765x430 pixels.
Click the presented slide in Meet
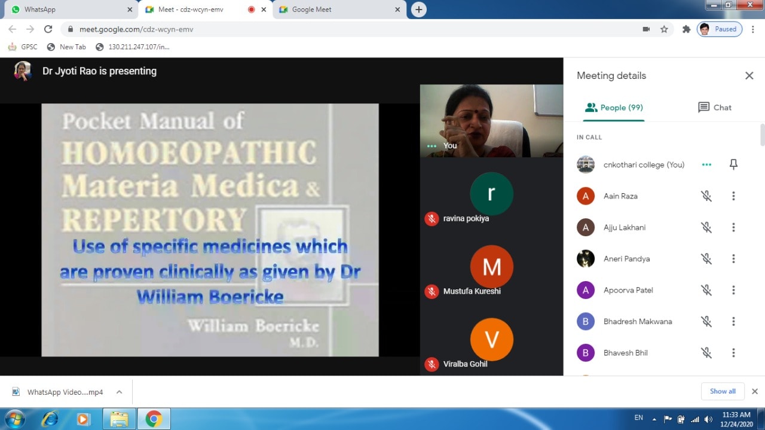coord(210,230)
